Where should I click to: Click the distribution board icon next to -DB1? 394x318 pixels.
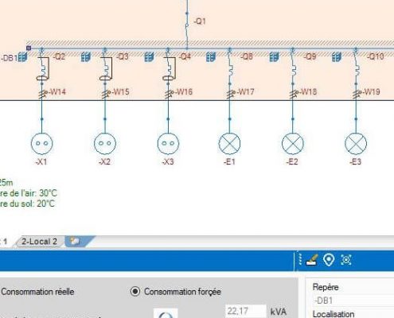tap(23, 57)
